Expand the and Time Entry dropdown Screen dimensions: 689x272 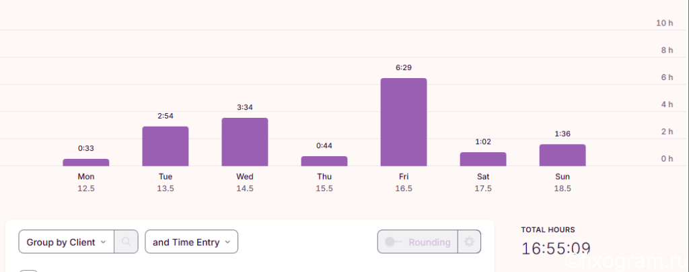pyautogui.click(x=192, y=242)
